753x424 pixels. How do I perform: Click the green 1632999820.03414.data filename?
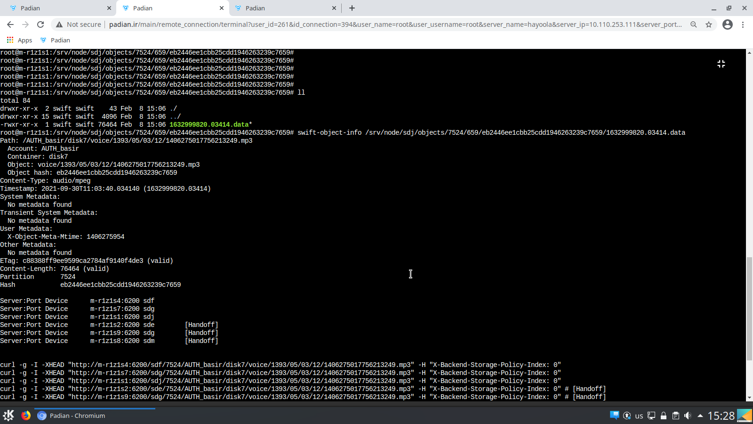[x=209, y=125]
